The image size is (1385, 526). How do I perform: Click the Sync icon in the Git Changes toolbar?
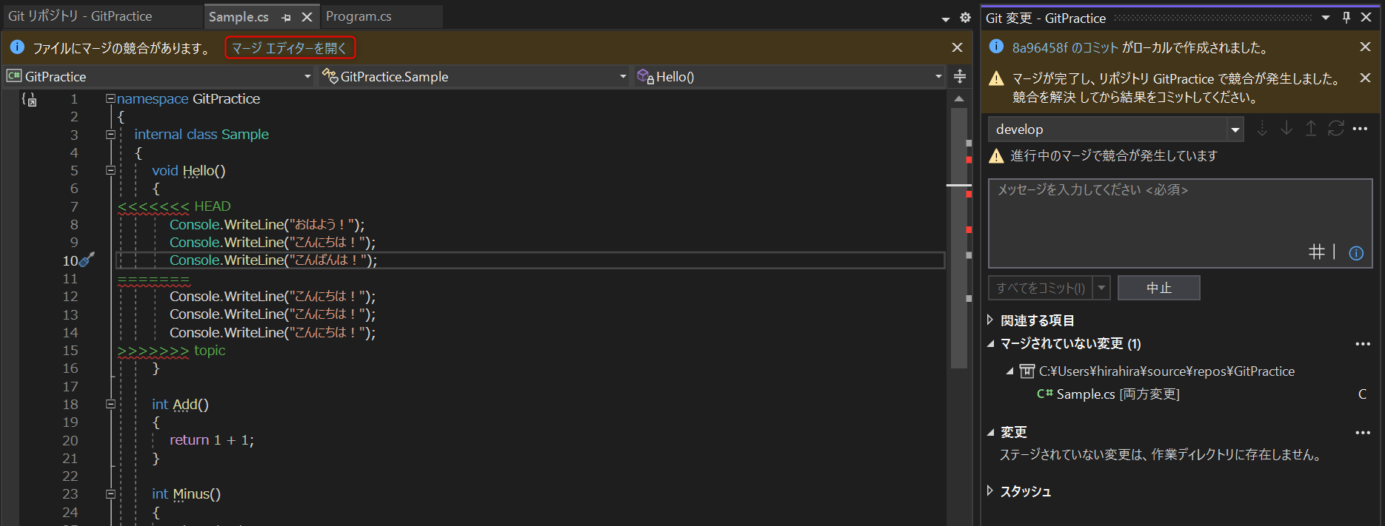pos(1335,129)
